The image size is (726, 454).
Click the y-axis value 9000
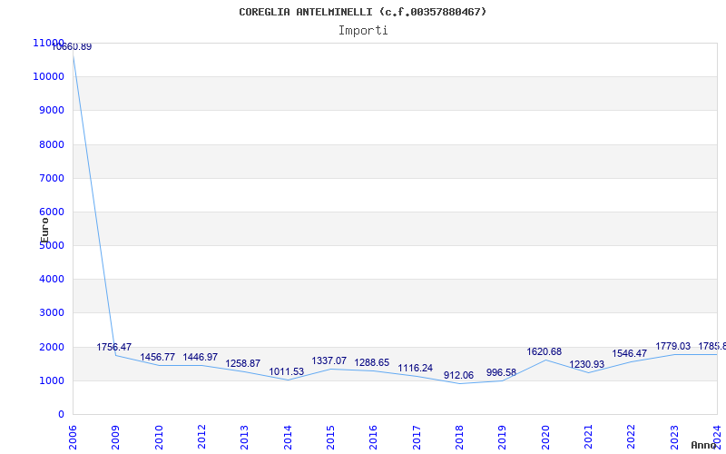click(51, 110)
